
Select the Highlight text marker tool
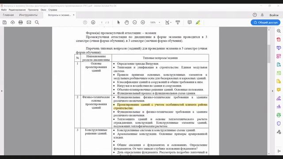tap(198, 23)
